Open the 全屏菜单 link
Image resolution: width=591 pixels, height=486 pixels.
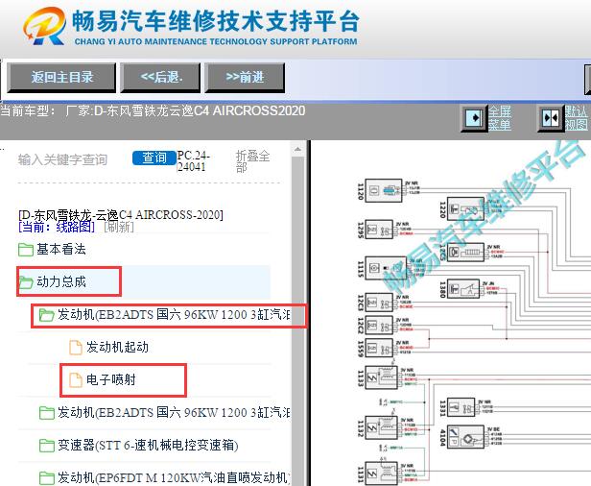coord(500,118)
